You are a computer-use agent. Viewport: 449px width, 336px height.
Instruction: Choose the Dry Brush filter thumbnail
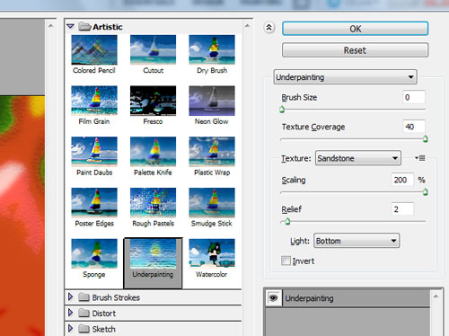(x=212, y=49)
